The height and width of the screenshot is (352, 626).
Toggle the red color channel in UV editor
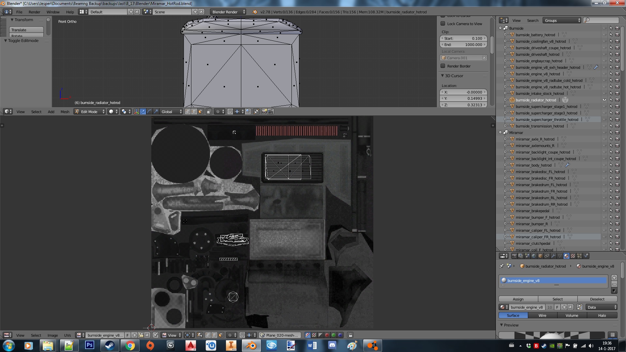coord(327,335)
